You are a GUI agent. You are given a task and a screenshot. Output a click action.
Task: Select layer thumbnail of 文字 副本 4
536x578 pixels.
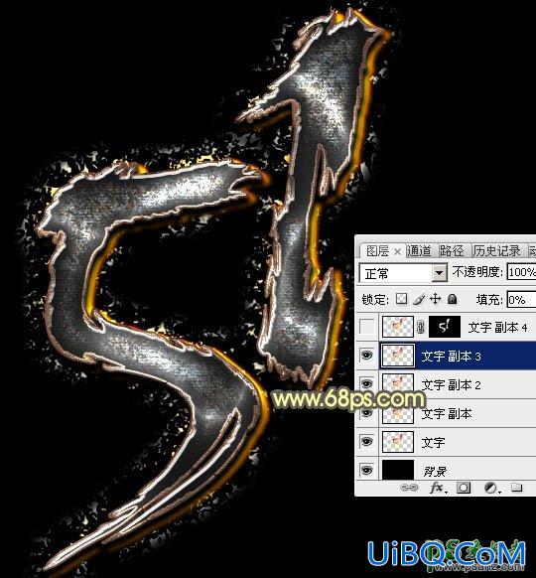coord(398,327)
